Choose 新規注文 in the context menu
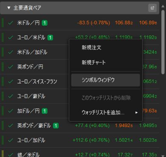Viewport: 166px width, 157px height. [106, 48]
